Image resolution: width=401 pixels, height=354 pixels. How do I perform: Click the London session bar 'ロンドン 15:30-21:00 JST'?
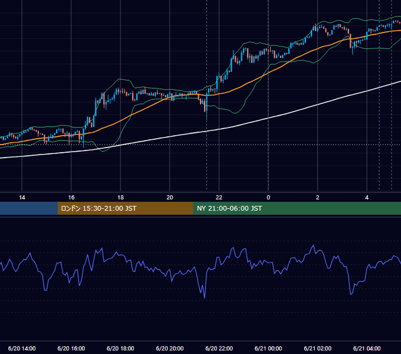pyautogui.click(x=125, y=208)
